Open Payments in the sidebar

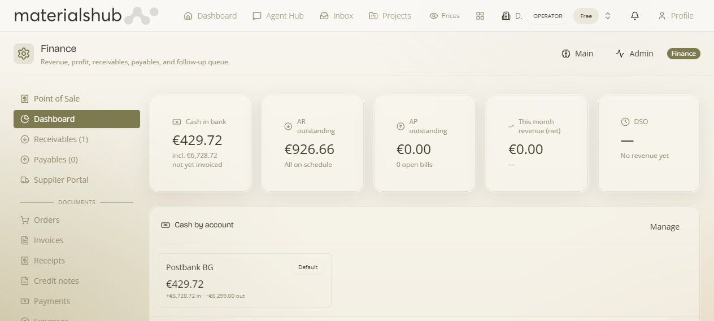pos(77,301)
